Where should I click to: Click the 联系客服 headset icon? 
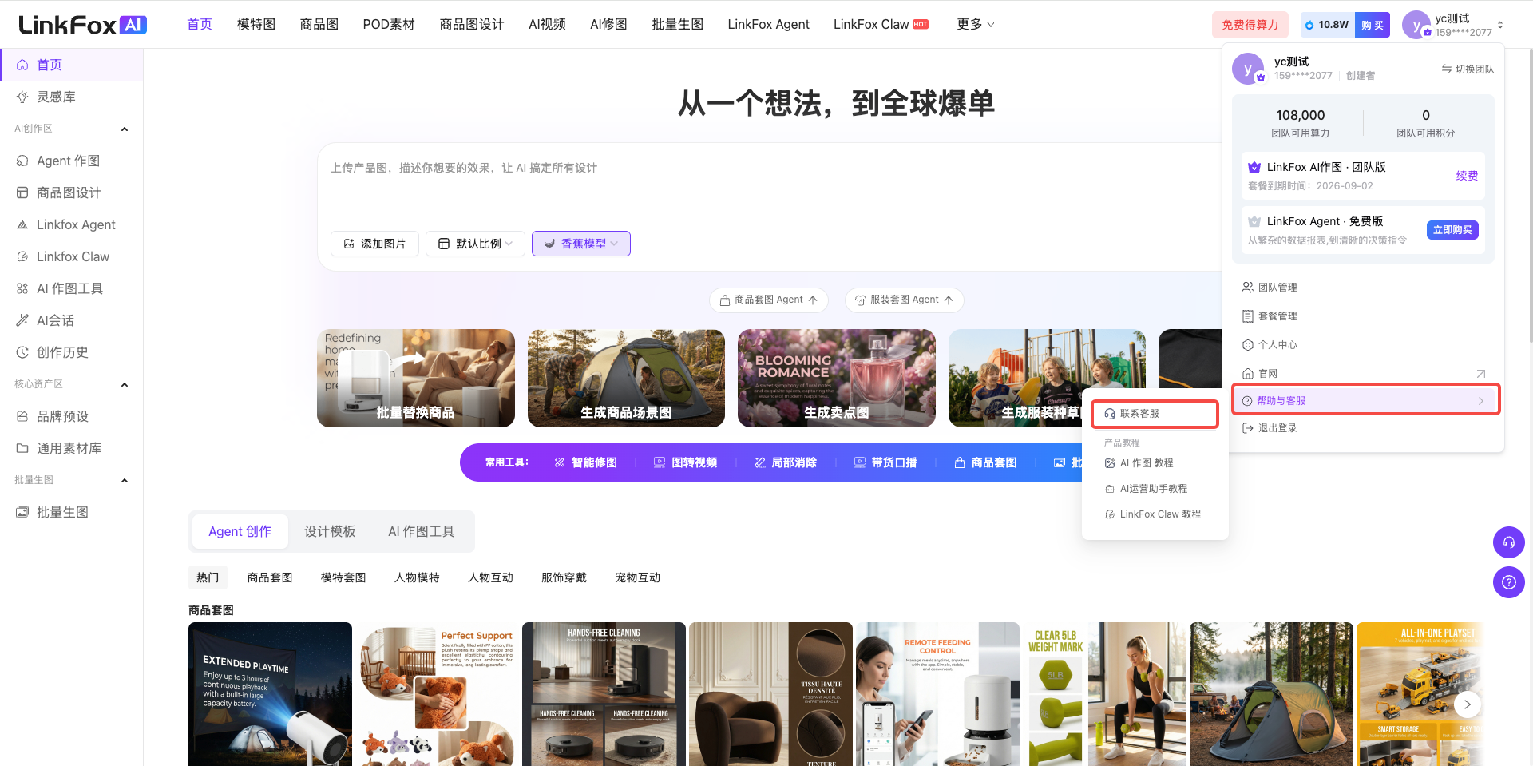1110,414
